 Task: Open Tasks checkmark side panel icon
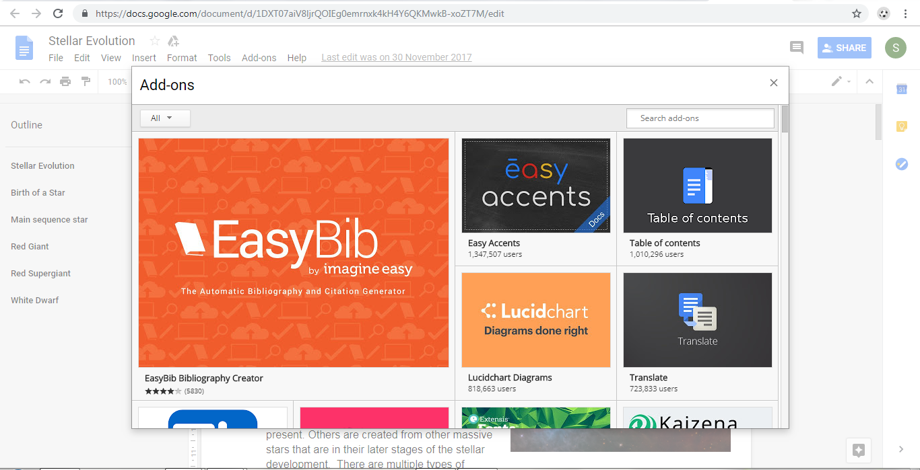pyautogui.click(x=901, y=164)
